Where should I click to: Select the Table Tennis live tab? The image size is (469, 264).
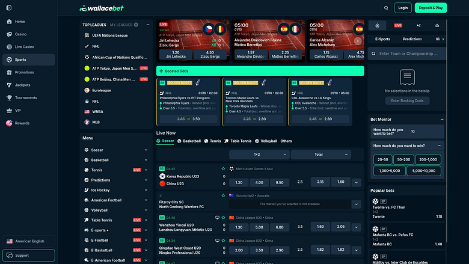tap(238, 141)
